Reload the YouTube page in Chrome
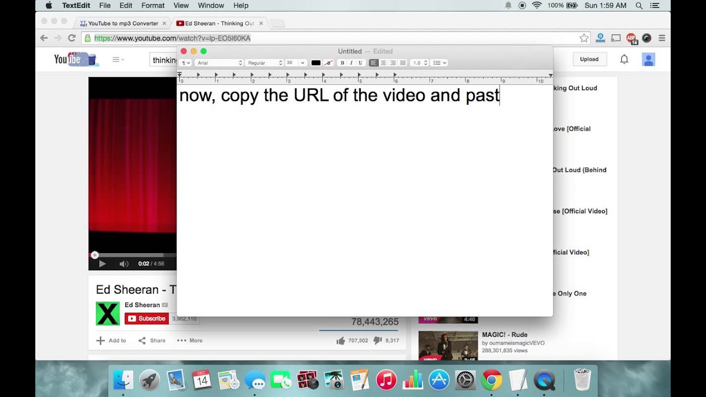 pyautogui.click(x=72, y=38)
